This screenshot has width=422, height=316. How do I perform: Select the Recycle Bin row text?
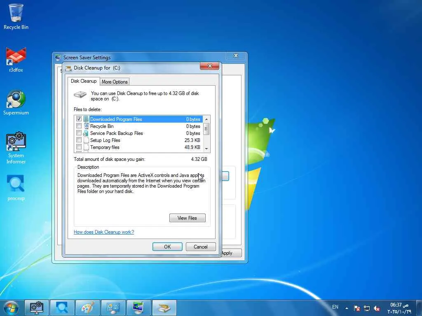point(102,126)
